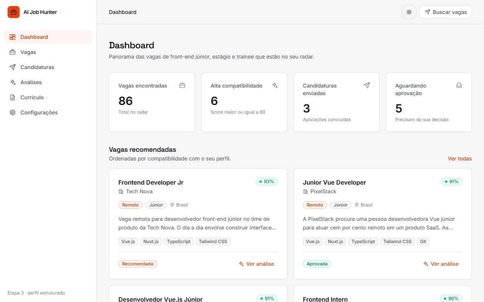Image resolution: width=484 pixels, height=302 pixels.
Task: Click Remoto tag on Frontend Developer Jr card
Action: pos(130,205)
